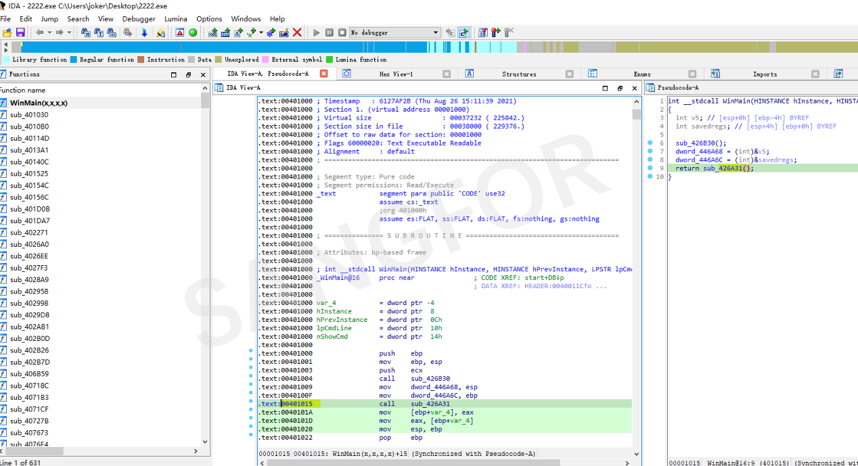This screenshot has width=858, height=466.
Task: Open the Windows menu
Action: coord(246,19)
